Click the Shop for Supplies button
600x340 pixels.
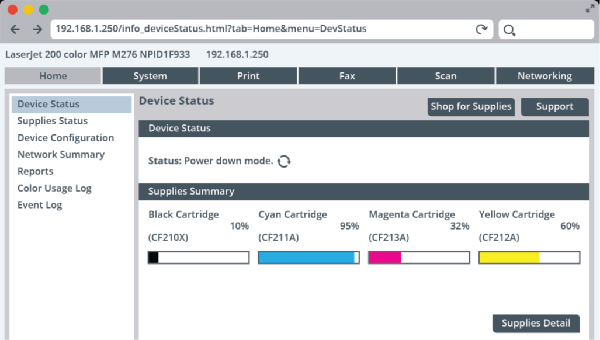tap(471, 107)
